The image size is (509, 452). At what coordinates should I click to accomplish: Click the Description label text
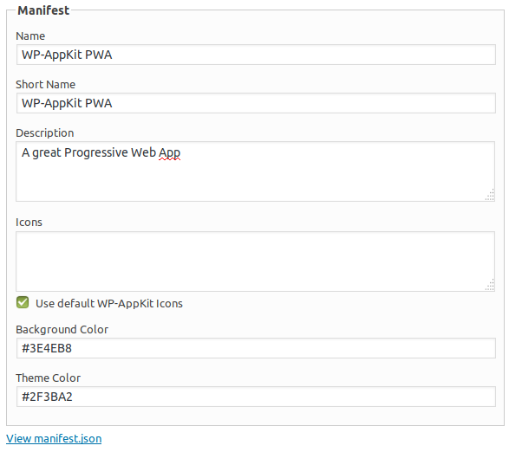[45, 133]
